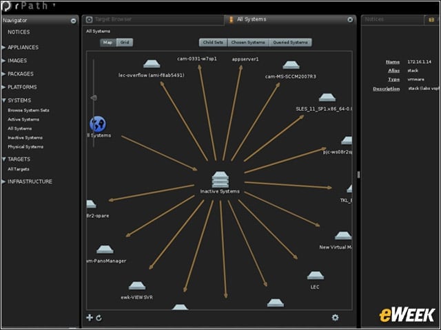Click the plus add icon below map
441x330 pixels.
click(90, 318)
